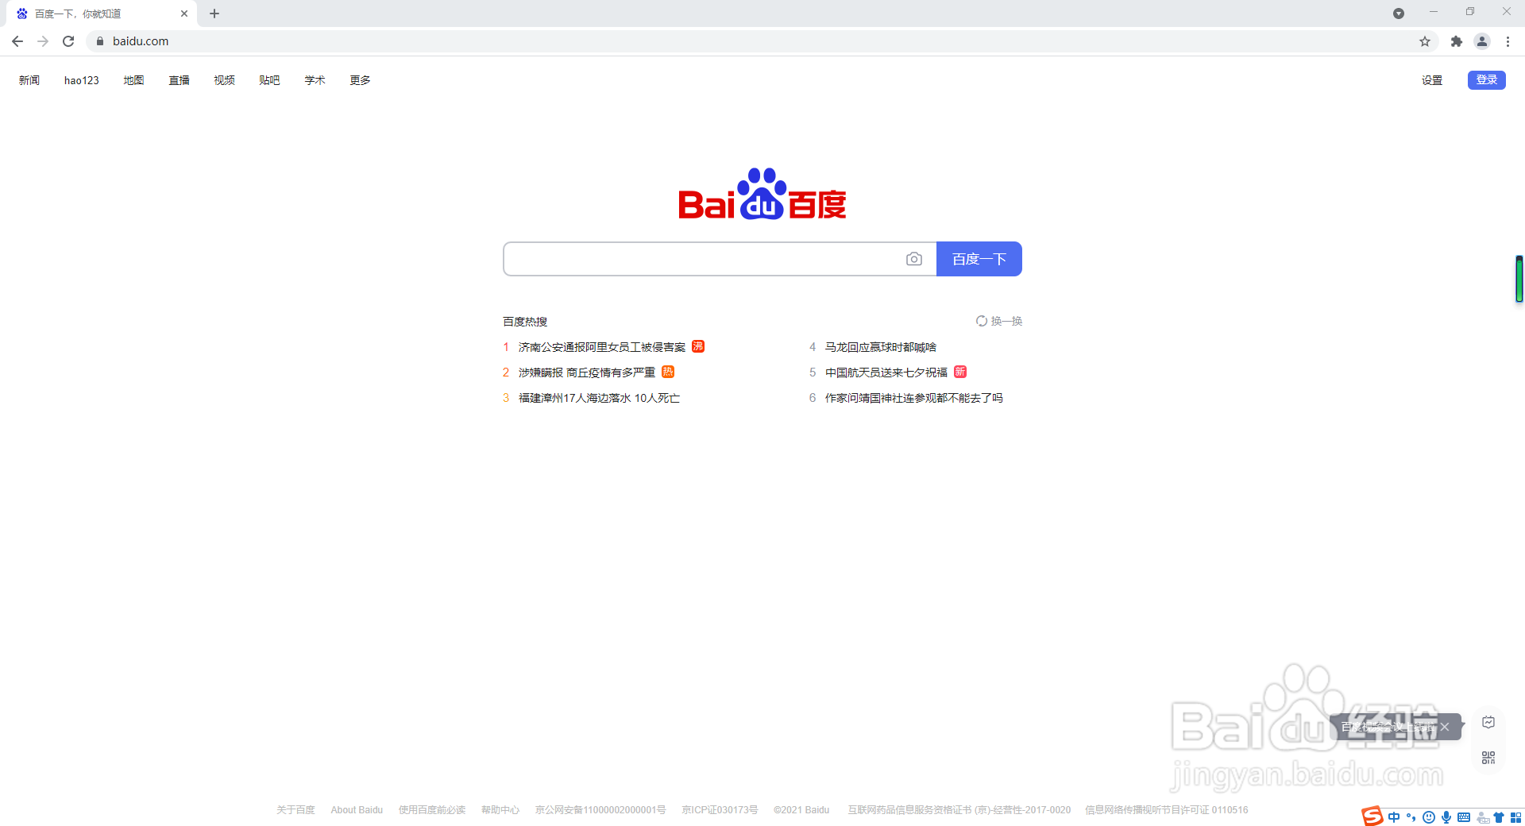Viewport: 1525px width, 826px height.
Task: Click the video meeting screen icon
Action: pyautogui.click(x=1488, y=722)
